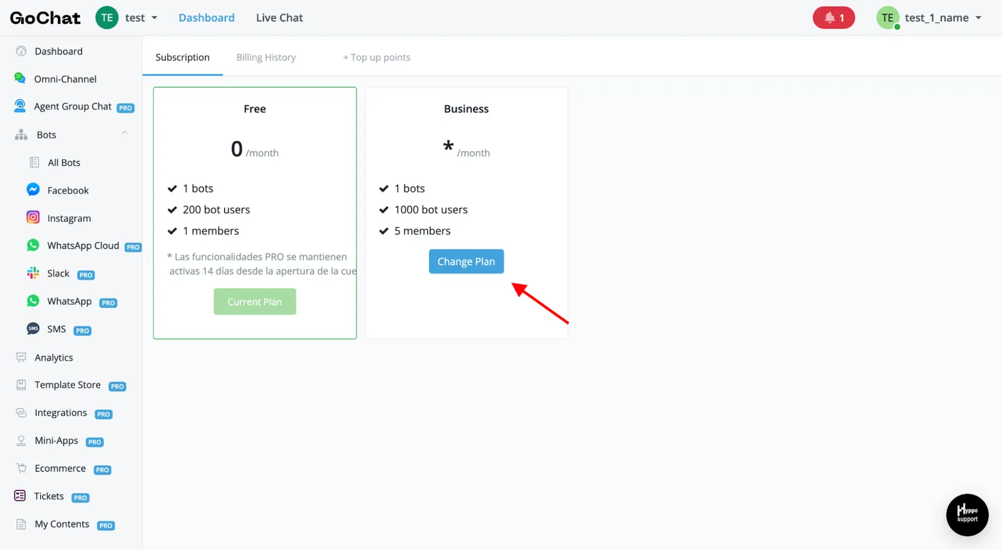This screenshot has width=1002, height=550.
Task: Click the SMS bubble icon
Action: (33, 329)
